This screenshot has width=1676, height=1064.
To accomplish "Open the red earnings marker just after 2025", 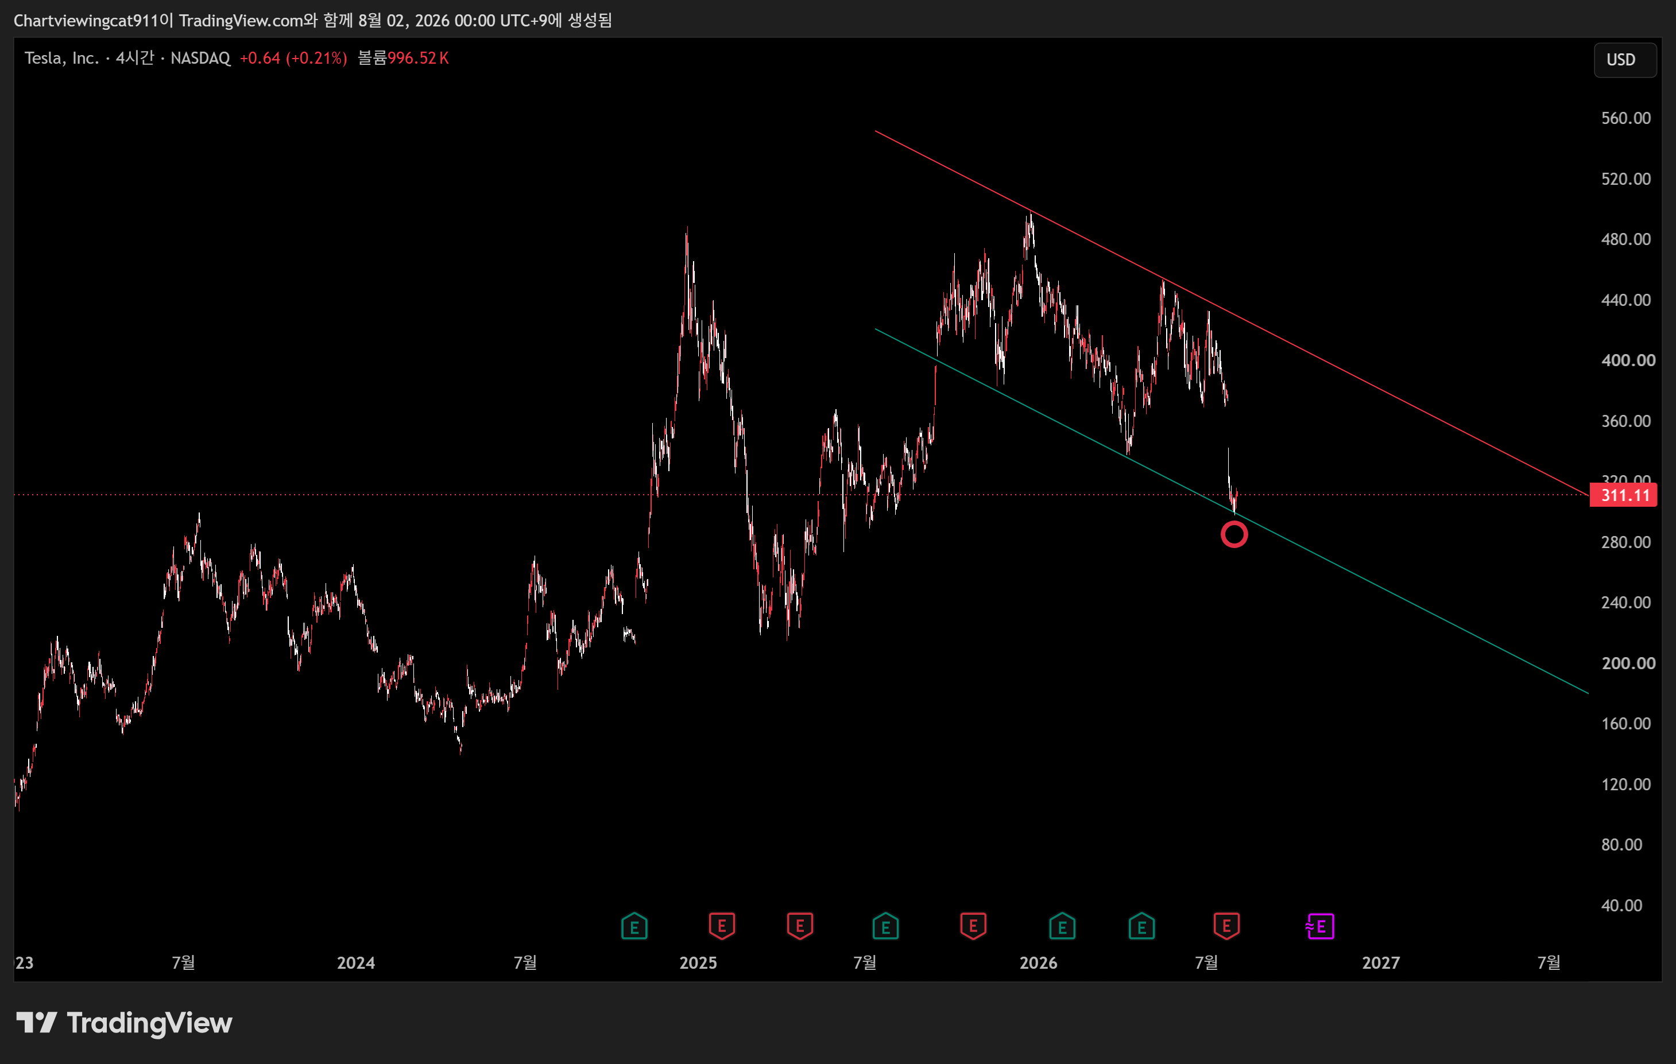I will pyautogui.click(x=722, y=926).
